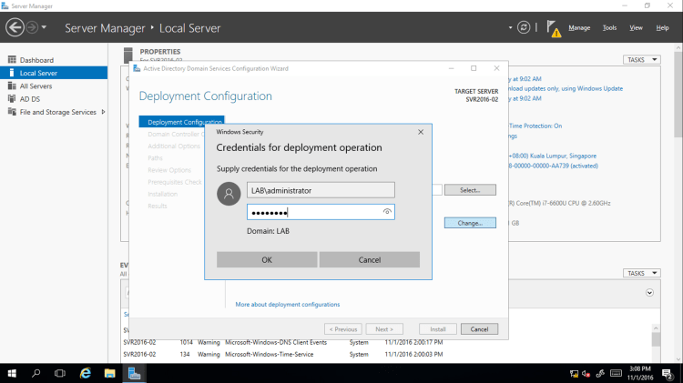Click the Server Manager taskbar icon
Viewport: 683px width, 383px height.
[x=134, y=373]
